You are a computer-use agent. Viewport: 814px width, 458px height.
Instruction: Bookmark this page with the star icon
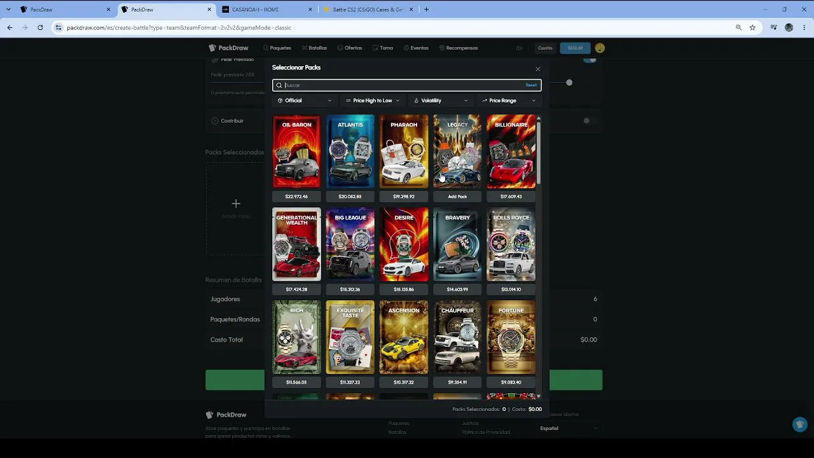(x=752, y=27)
